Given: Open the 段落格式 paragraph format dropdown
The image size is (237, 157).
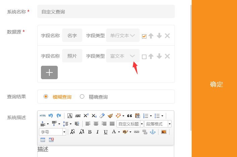Looking at the screenshot, I should pyautogui.click(x=170, y=124).
